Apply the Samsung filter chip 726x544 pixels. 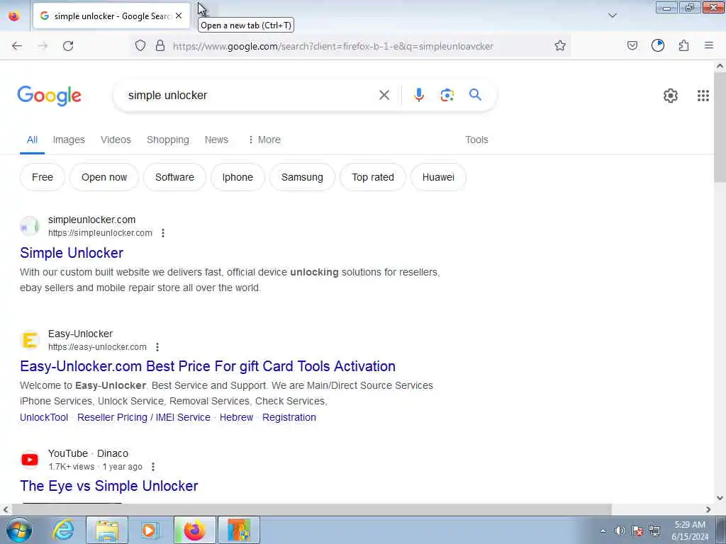click(x=302, y=177)
